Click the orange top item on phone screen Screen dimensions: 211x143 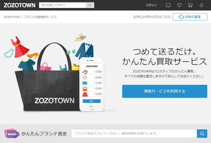85,89
